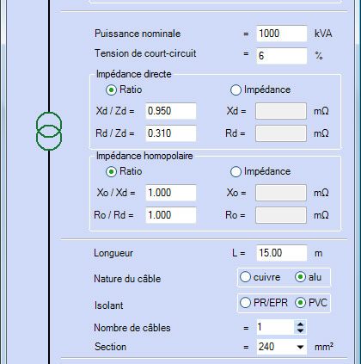Image resolution: width=361 pixels, height=364 pixels.
Task: Increase Nombre de câbles with up arrow
Action: click(x=300, y=324)
